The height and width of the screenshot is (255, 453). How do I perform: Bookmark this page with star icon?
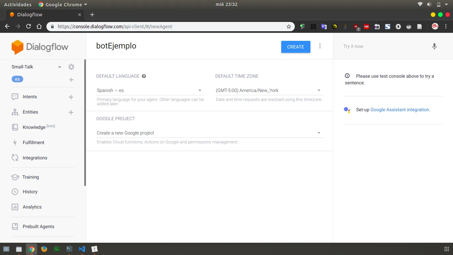289,27
